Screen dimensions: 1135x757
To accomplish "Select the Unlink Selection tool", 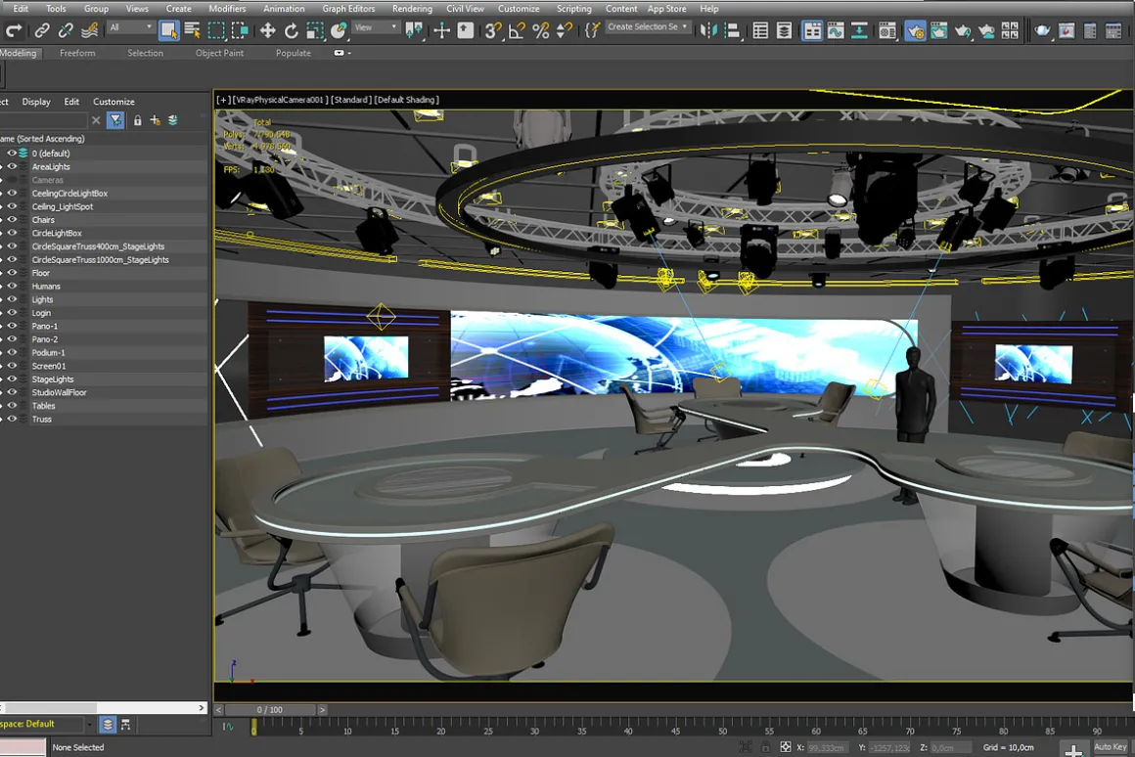I will pyautogui.click(x=66, y=30).
